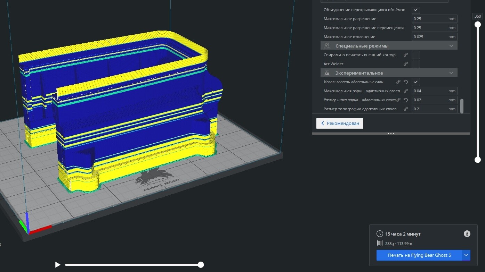Viewport: 485px width, 272px height.
Task: Click link icon for 'Размер топографии адаптивных слоев'
Action: pos(405,109)
